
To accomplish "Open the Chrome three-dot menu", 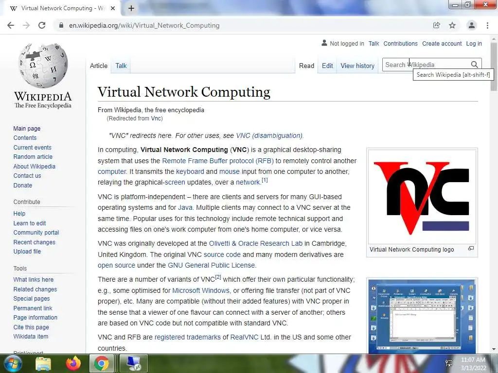I will 487,25.
